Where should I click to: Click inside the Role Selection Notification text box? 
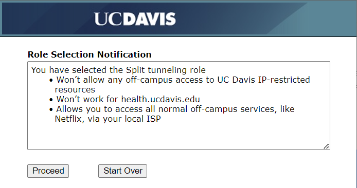coord(178,105)
